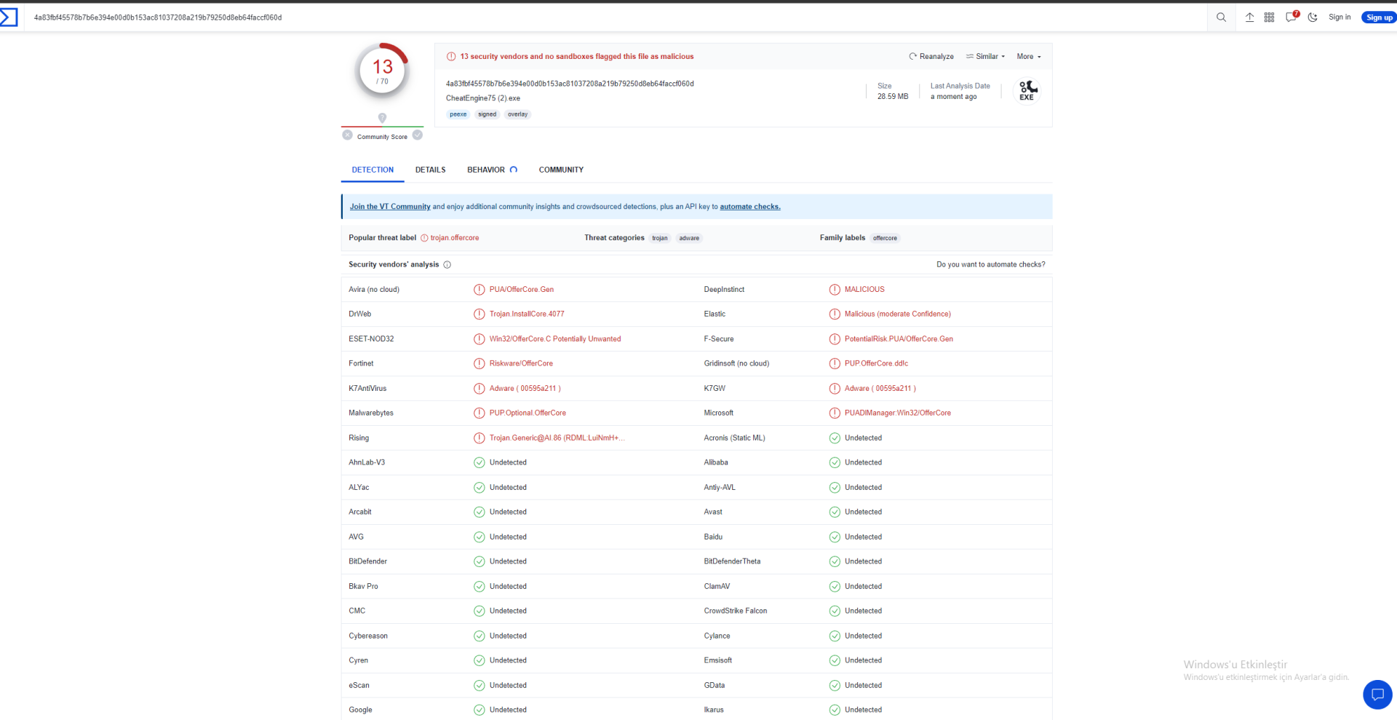Image resolution: width=1397 pixels, height=720 pixels.
Task: Click the 13/70 detection score gauge
Action: (x=383, y=71)
